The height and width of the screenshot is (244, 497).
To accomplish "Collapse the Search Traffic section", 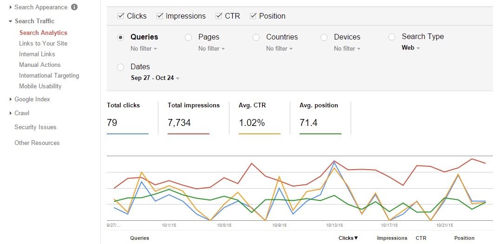I will [11, 21].
